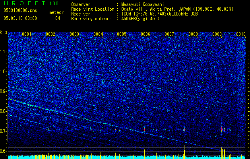Click the kHz axis unit label
Screen dimensions: 250x159
coord(4,32)
